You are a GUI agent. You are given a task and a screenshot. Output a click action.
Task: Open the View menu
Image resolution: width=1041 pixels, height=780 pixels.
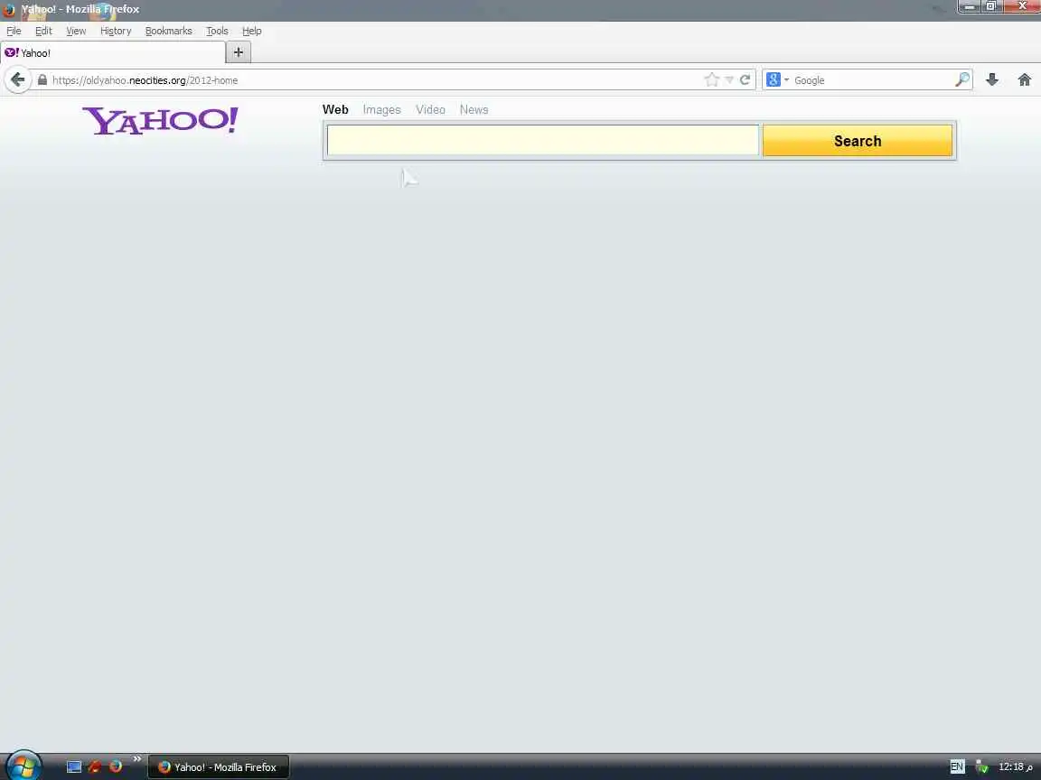(76, 32)
